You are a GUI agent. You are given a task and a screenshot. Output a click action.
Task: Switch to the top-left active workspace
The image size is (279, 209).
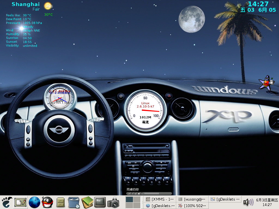coord(129,199)
